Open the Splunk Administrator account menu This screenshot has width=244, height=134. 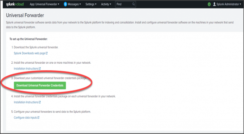pyautogui.click(x=229, y=4)
